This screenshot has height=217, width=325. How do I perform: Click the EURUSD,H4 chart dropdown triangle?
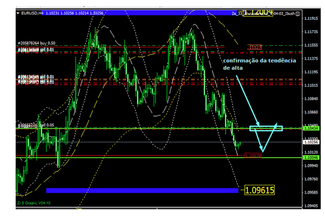[x=18, y=13]
